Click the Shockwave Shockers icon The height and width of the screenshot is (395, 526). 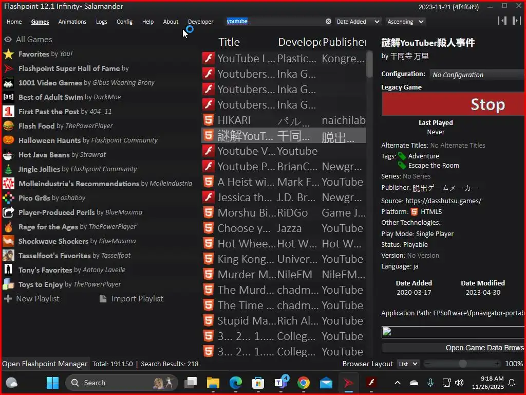pos(8,241)
